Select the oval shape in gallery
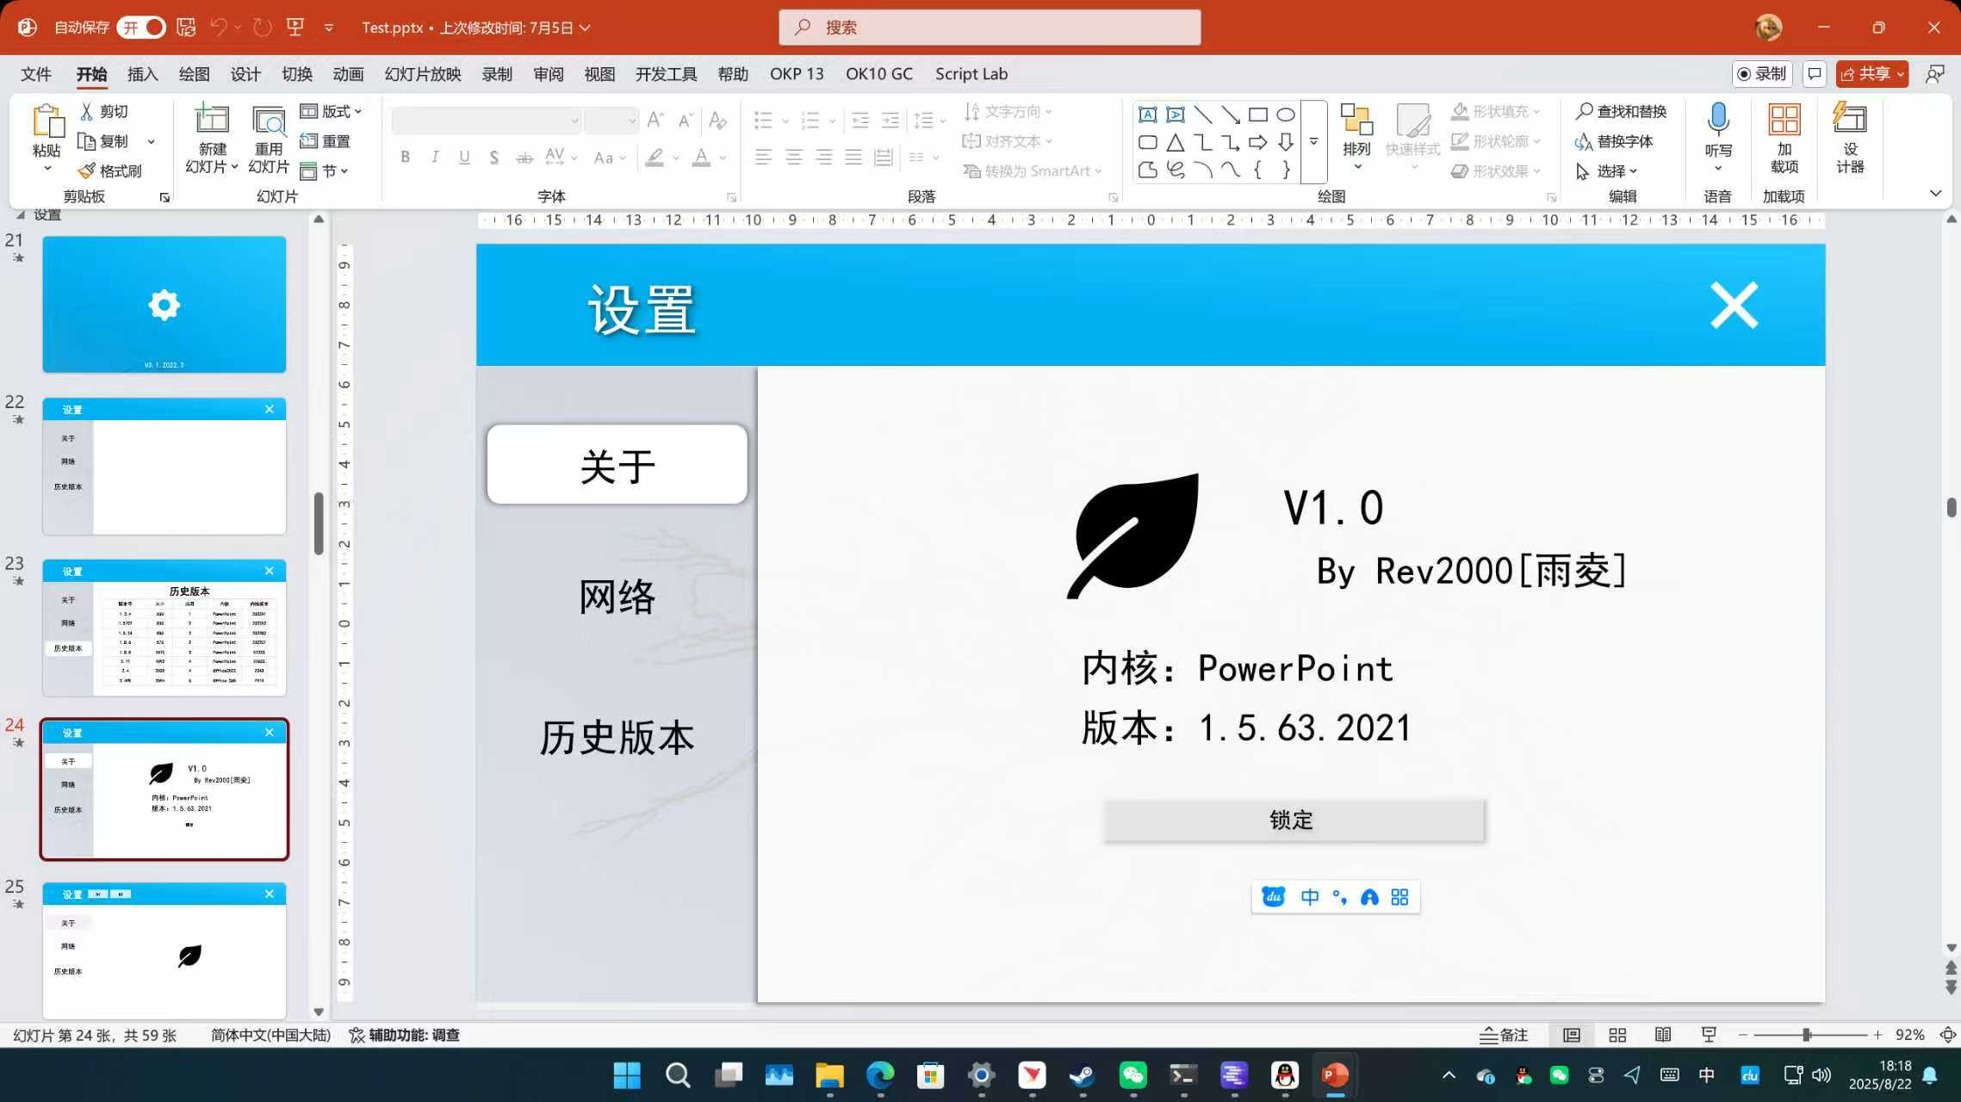1961x1102 pixels. pyautogui.click(x=1285, y=115)
